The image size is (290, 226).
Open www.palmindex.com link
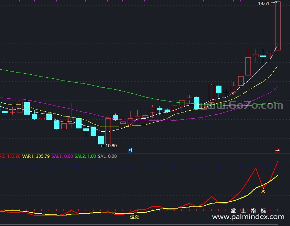tap(248, 217)
